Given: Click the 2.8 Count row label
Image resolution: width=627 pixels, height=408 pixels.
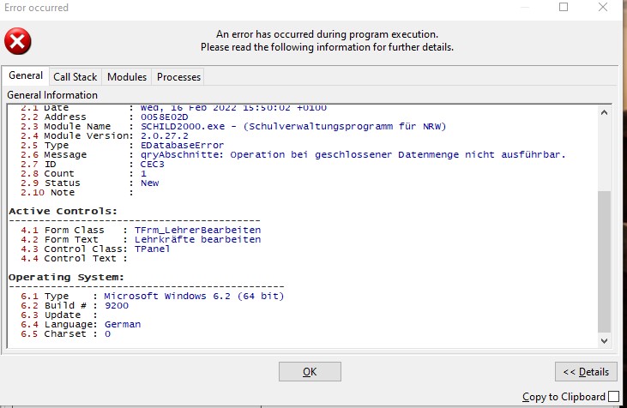Looking at the screenshot, I should click(x=47, y=173).
